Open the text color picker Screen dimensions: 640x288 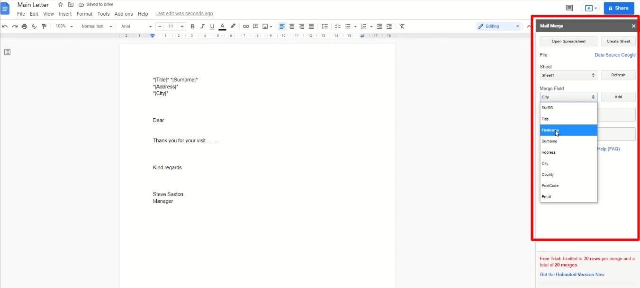222,26
